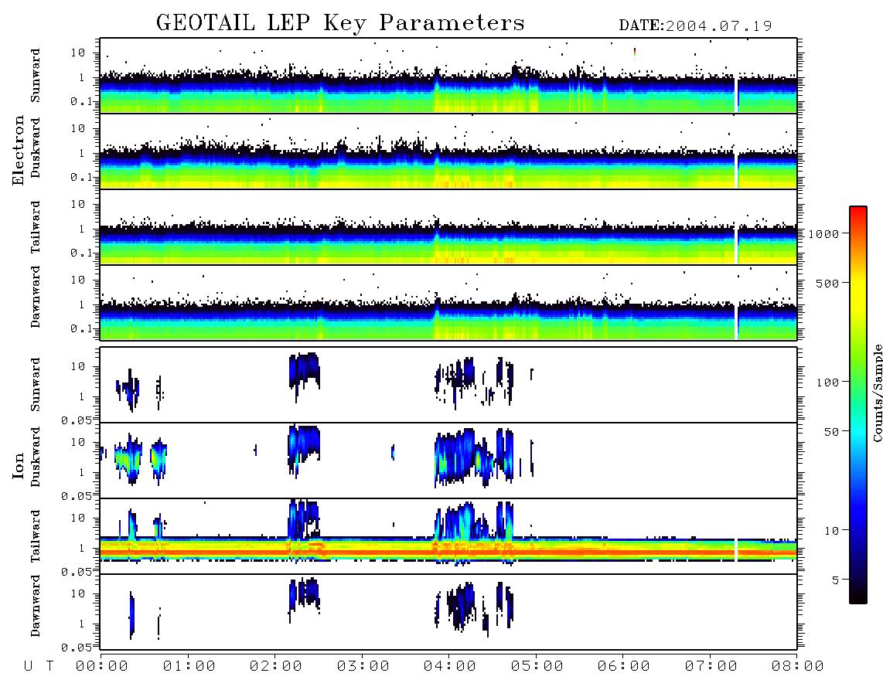The height and width of the screenshot is (680, 883).
Task: Click the Ion Duskward spectrogram panel
Action: (x=448, y=461)
